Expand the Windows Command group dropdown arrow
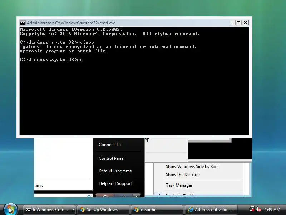The image size is (286, 215). [73, 210]
